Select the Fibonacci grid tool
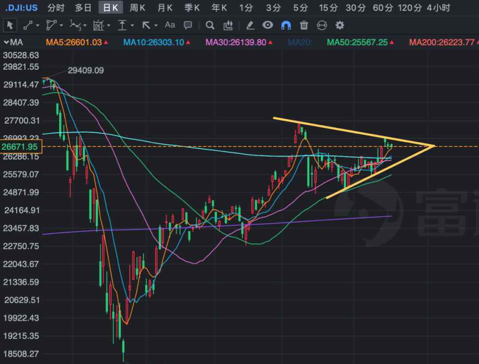 (98, 25)
